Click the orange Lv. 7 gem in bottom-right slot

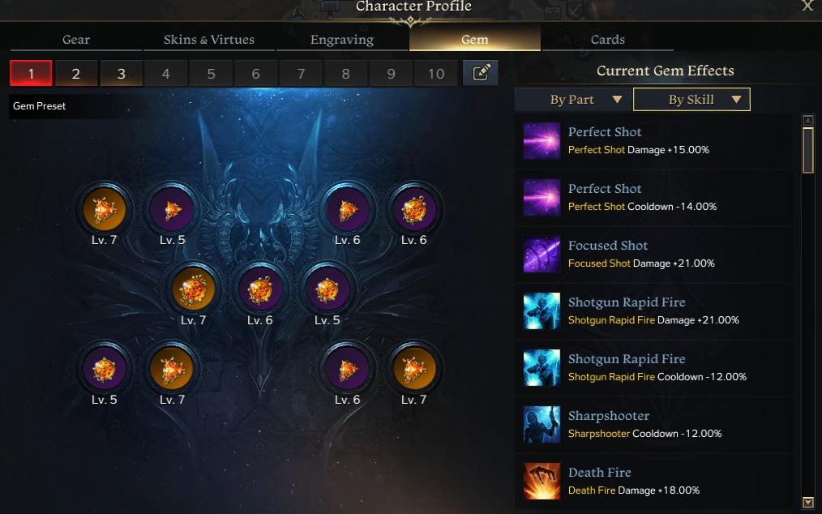click(x=414, y=369)
